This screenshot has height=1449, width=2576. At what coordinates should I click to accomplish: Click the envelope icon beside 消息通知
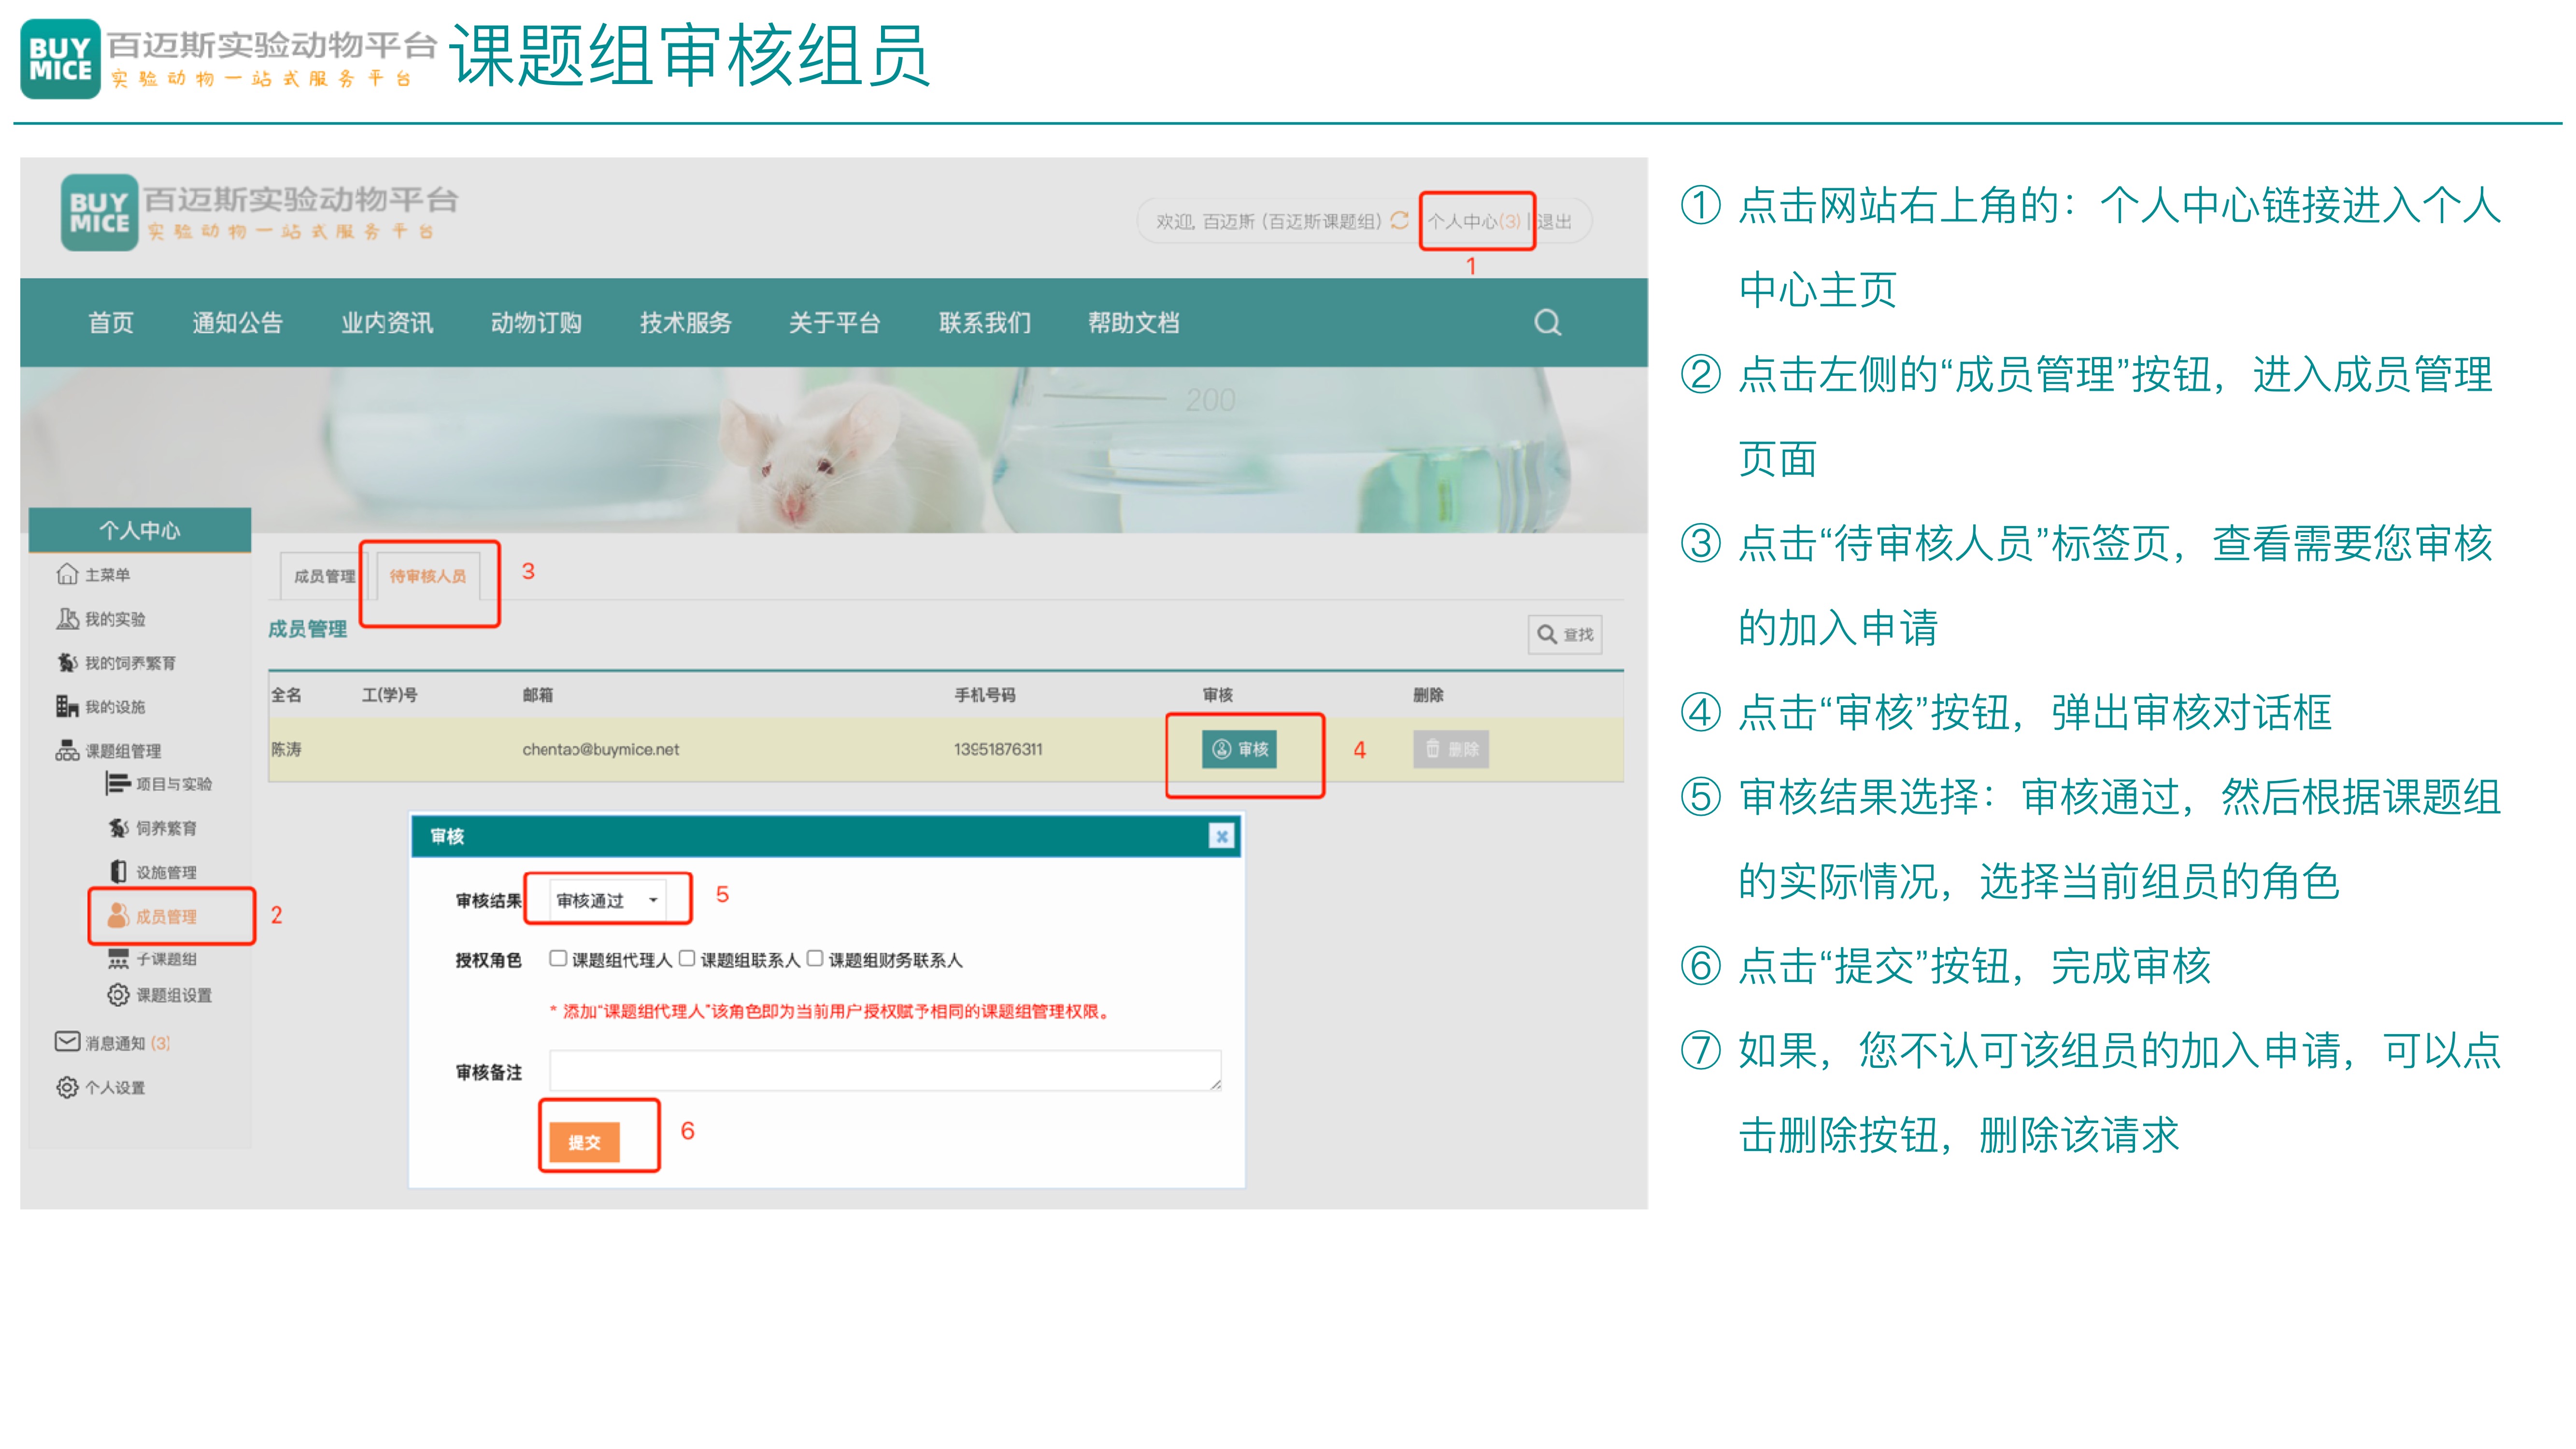click(x=67, y=1042)
